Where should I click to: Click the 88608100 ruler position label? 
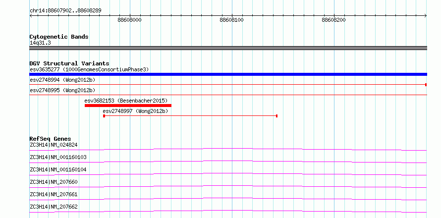[x=231, y=20]
